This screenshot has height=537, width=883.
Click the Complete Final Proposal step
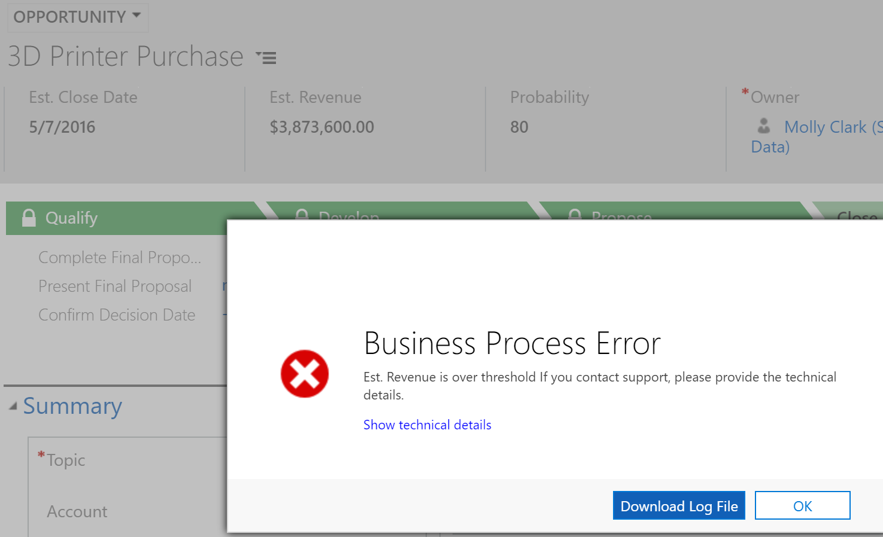pos(120,258)
